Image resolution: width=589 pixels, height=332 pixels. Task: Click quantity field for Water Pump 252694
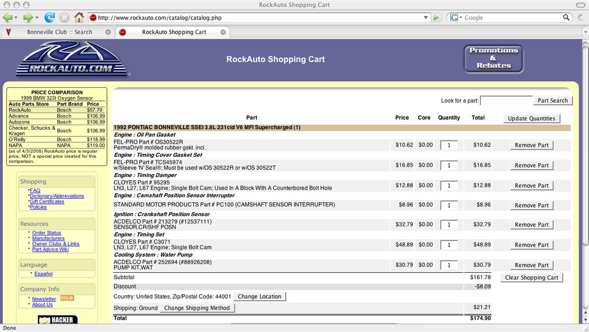(449, 265)
